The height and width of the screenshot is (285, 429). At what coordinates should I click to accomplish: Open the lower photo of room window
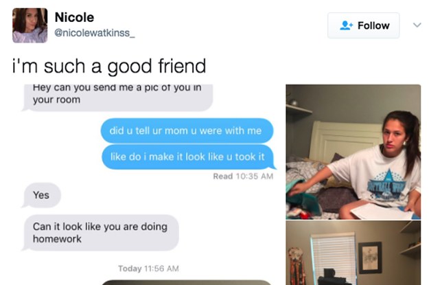(x=353, y=253)
